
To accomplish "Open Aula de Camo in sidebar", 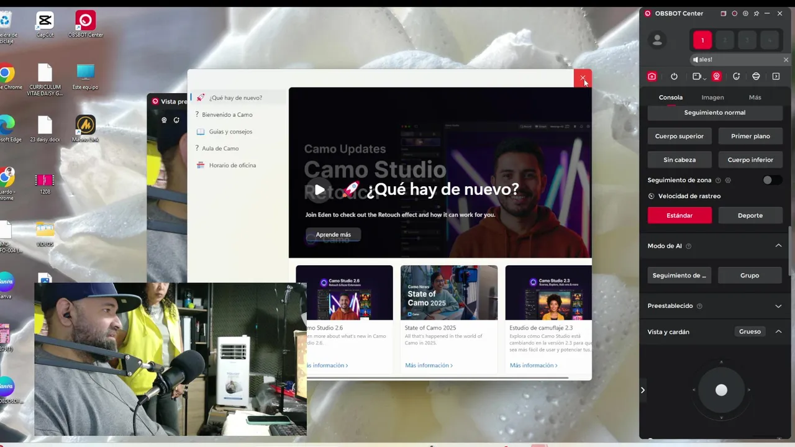I will pyautogui.click(x=238, y=148).
